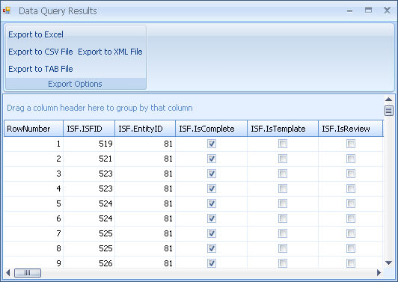Select EntityID cell 81 in row 6
398x282 pixels.
tap(145, 218)
